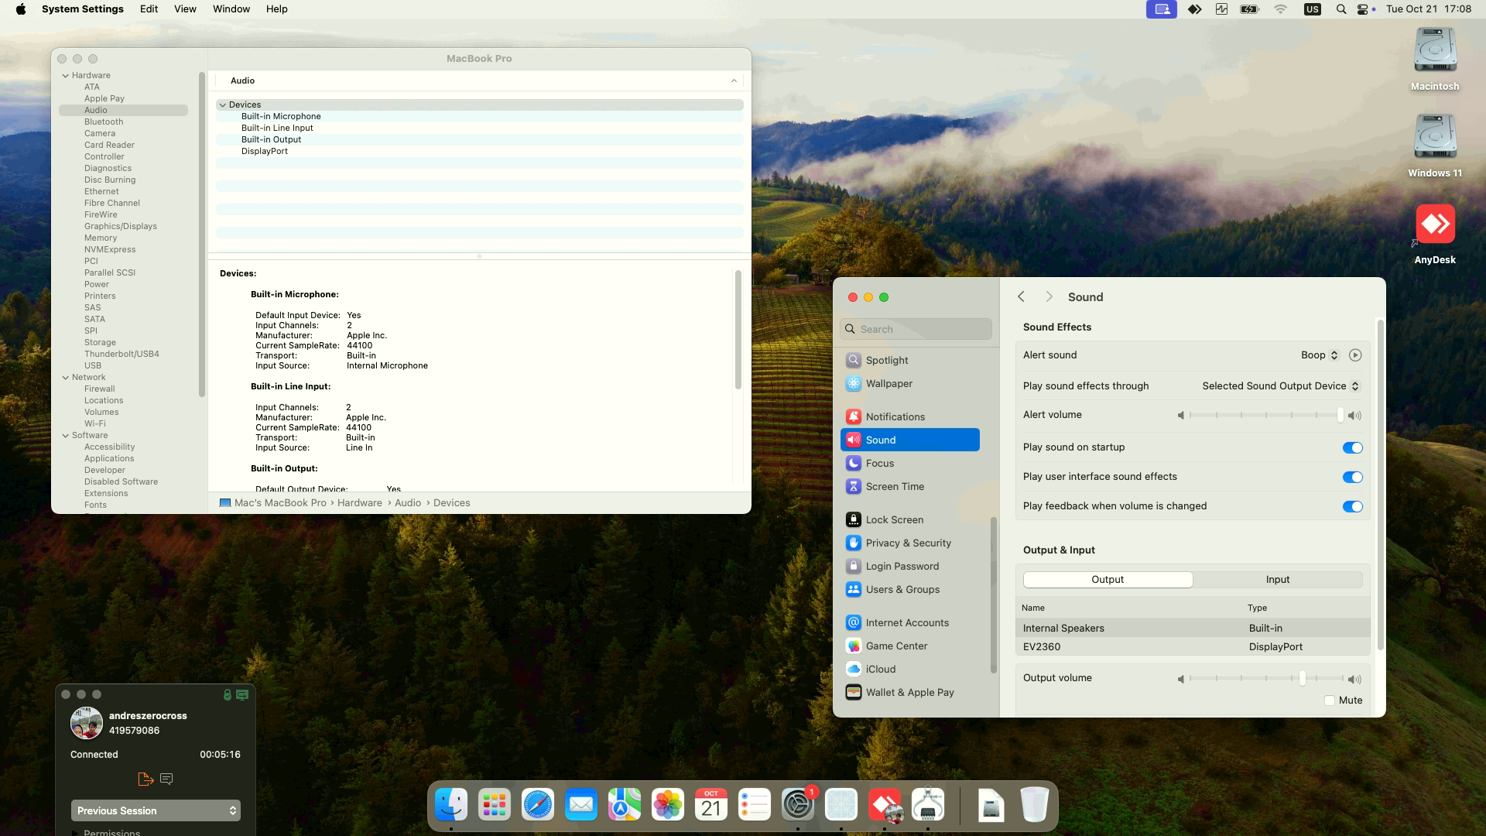The width and height of the screenshot is (1486, 836).
Task: Click the Settings Search field
Action: (x=916, y=330)
